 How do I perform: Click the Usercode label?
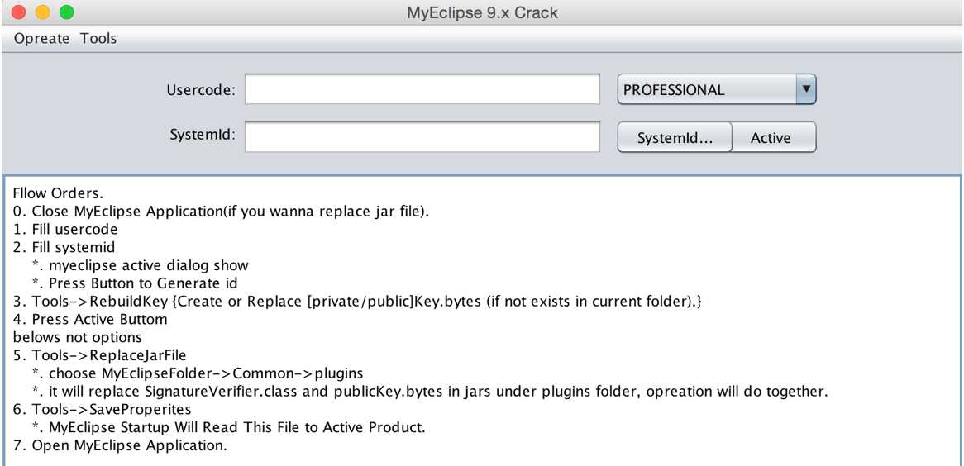[201, 90]
